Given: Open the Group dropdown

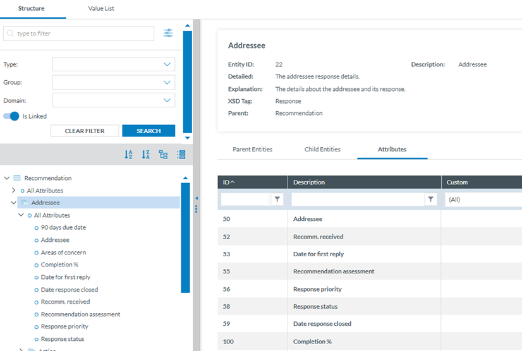Looking at the screenshot, I should [114, 82].
